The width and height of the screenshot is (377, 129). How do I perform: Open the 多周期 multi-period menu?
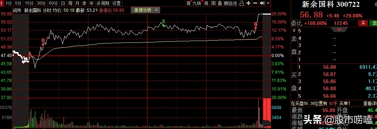pyautogui.click(x=103, y=3)
